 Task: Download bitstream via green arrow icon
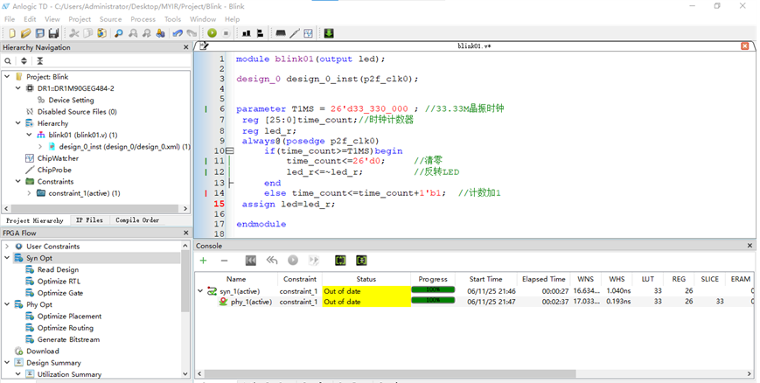(329, 33)
